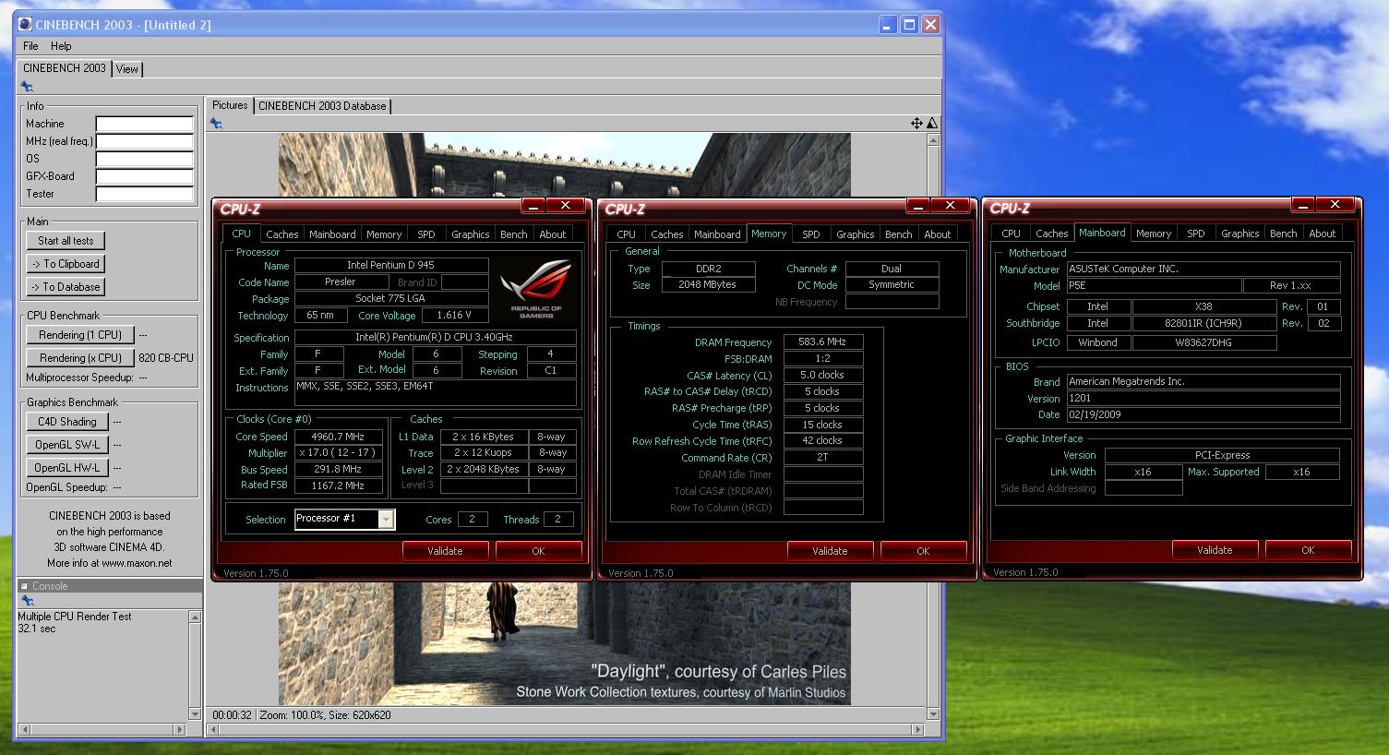Click the triangle icon beside the move cross

[x=931, y=123]
